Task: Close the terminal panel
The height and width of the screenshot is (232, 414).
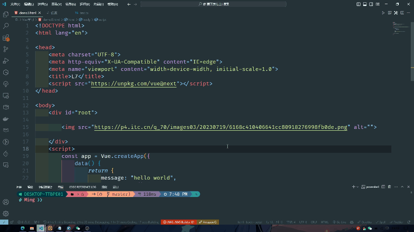Action: 408,187
